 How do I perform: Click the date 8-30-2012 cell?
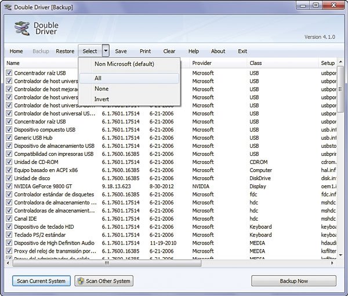click(162, 187)
